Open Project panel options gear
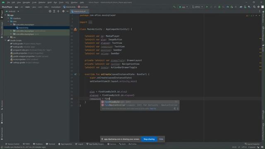 coord(63,11)
